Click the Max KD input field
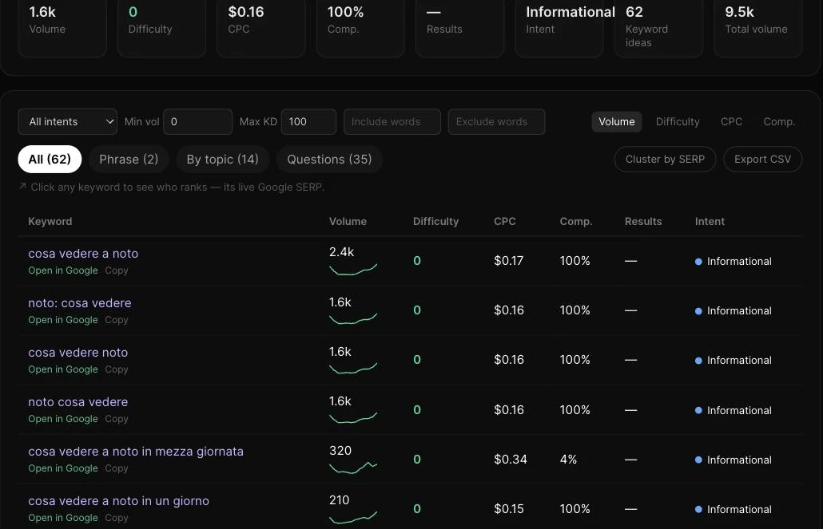This screenshot has width=823, height=529. (308, 121)
